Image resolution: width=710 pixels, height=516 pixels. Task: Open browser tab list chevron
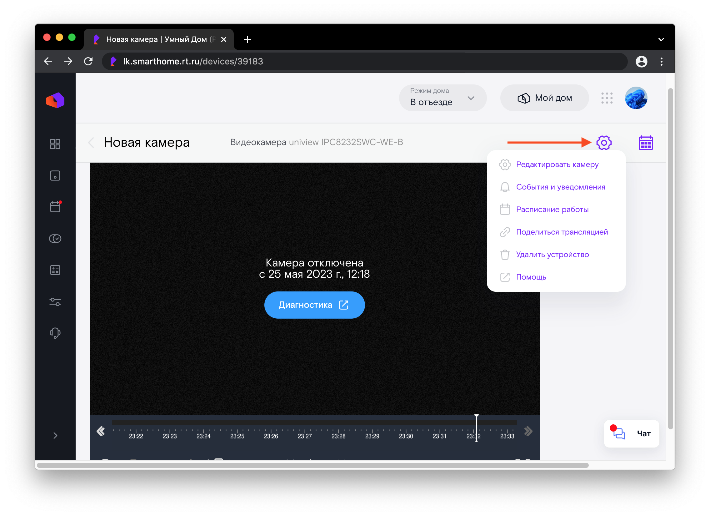[661, 39]
